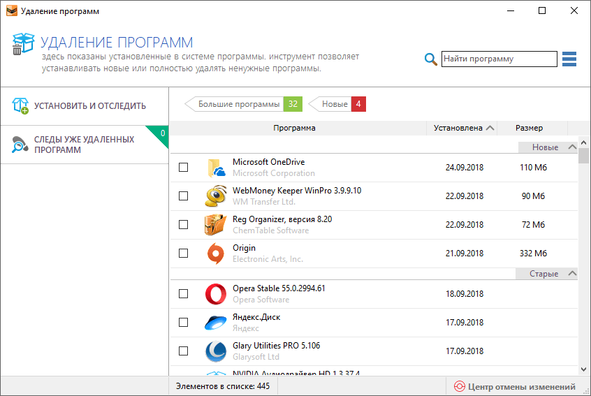Click the WebMoney Keeper icon

216,196
